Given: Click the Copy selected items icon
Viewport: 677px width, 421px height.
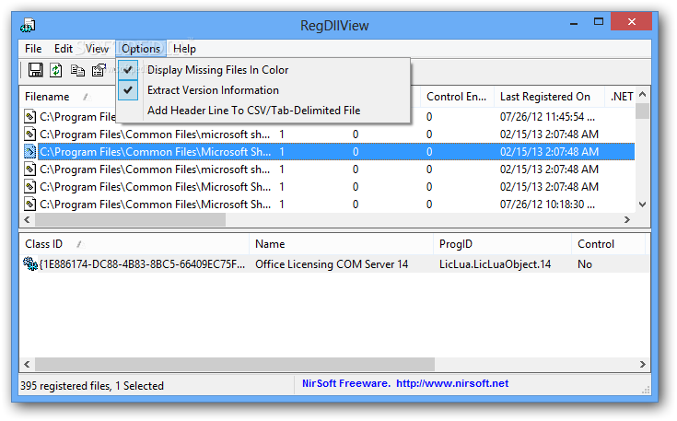Looking at the screenshot, I should 77,70.
